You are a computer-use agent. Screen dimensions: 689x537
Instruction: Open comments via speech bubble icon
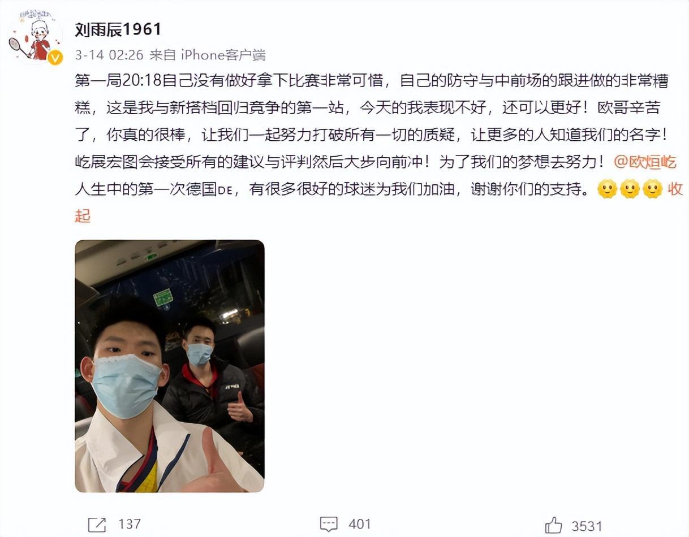point(329,524)
